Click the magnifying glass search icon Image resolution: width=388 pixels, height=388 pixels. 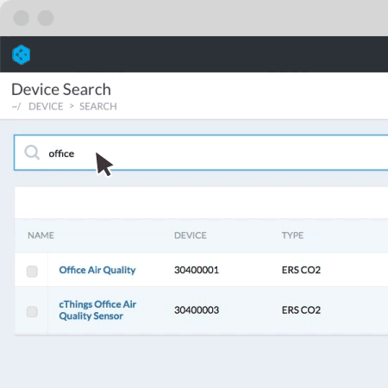[x=32, y=153]
